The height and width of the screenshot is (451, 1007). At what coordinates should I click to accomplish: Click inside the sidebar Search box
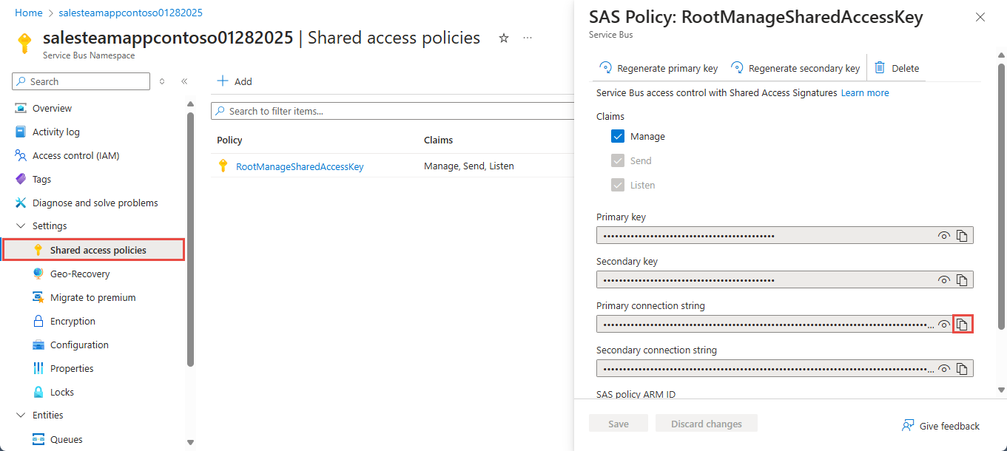[x=81, y=81]
